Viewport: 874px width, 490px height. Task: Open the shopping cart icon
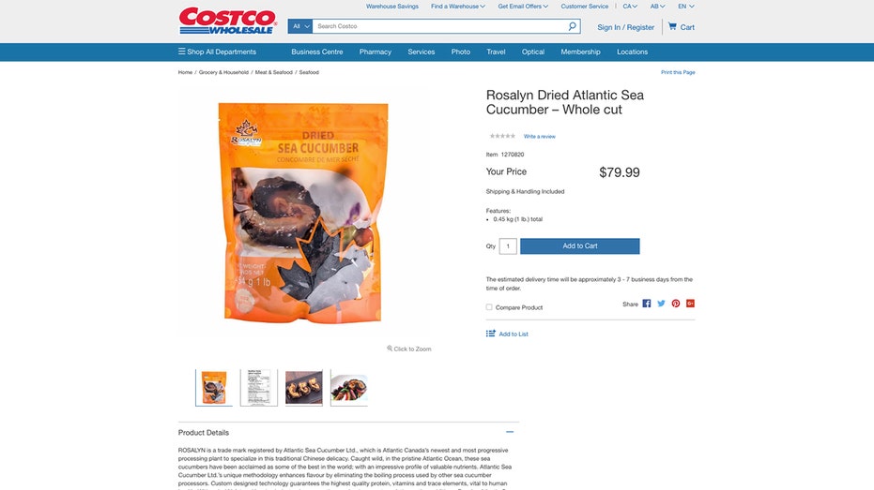(x=672, y=26)
